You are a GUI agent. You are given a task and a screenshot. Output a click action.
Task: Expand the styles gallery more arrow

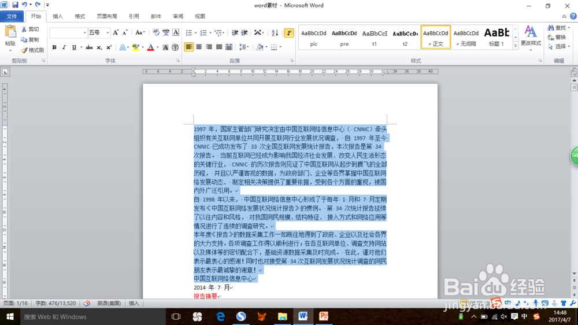pyautogui.click(x=516, y=45)
